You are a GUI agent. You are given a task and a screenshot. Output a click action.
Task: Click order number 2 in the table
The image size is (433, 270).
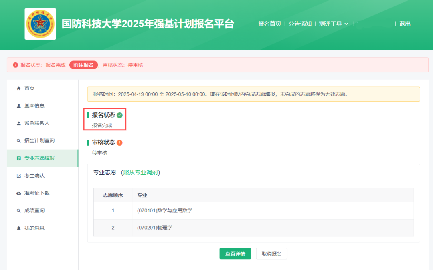pos(113,228)
